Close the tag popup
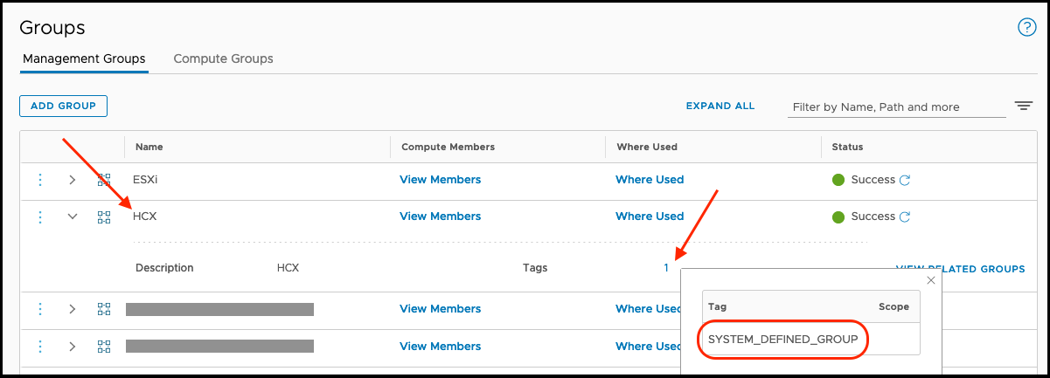 (931, 280)
